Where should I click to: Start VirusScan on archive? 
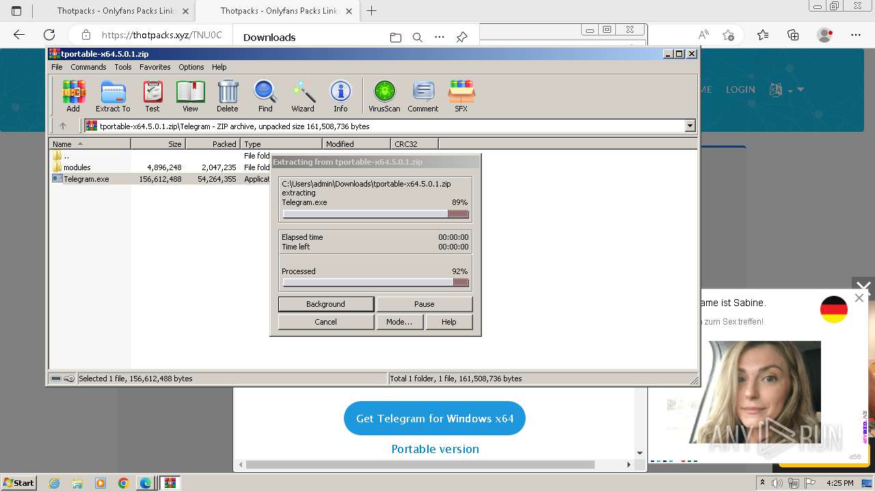pyautogui.click(x=384, y=96)
